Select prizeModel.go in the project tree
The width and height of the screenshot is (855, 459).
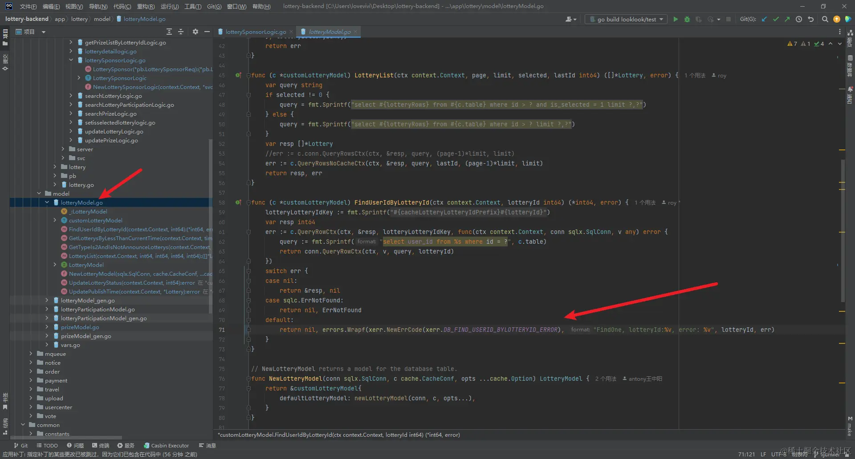pyautogui.click(x=80, y=327)
